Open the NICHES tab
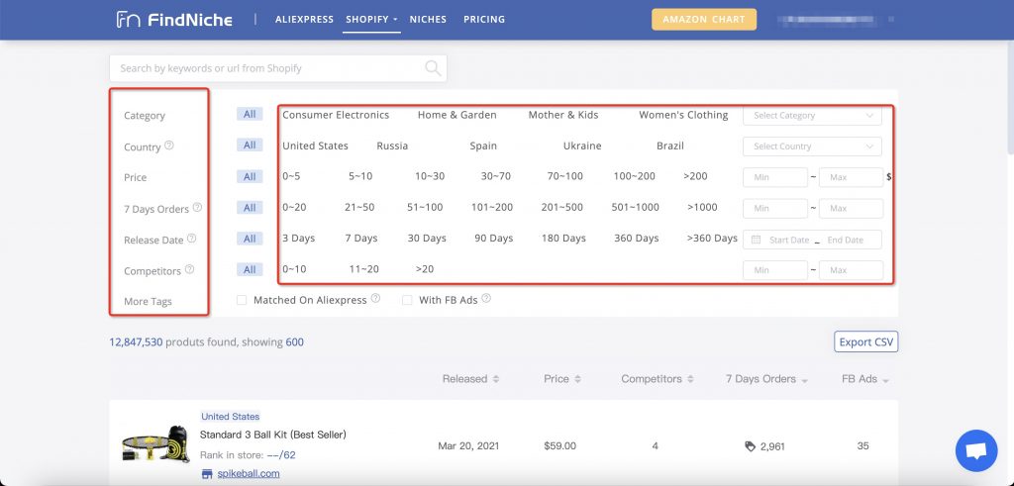1014x486 pixels. click(428, 20)
